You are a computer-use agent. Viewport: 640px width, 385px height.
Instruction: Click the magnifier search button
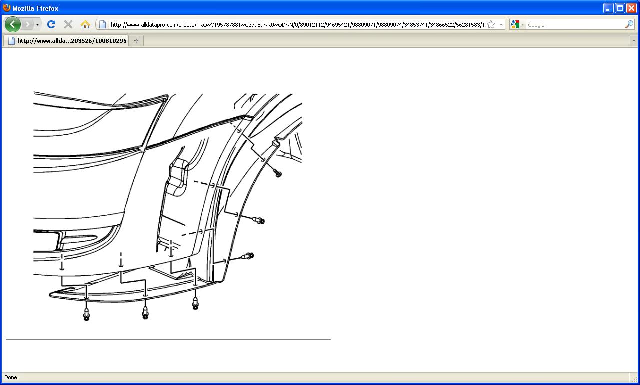(x=629, y=24)
